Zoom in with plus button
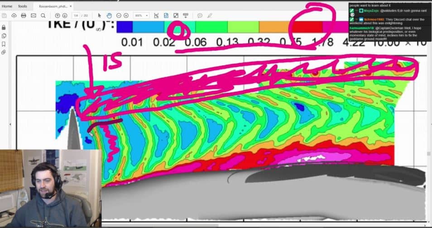Screen dimensions: 432x228 pyautogui.click(x=127, y=15)
